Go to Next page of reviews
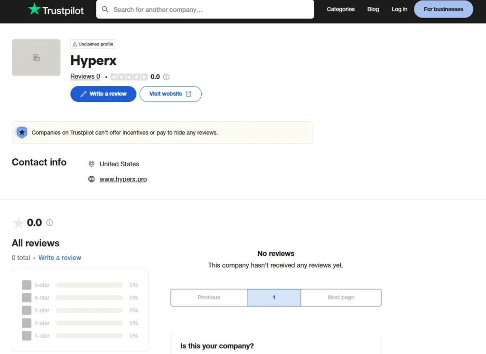This screenshot has height=354, width=486. tap(341, 298)
